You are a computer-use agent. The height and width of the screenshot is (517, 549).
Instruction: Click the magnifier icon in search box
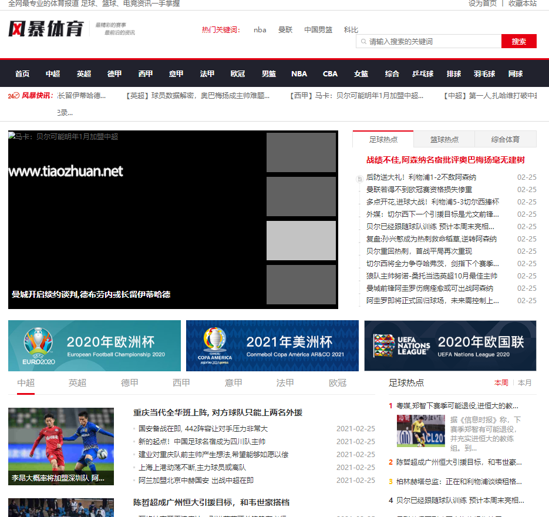363,42
